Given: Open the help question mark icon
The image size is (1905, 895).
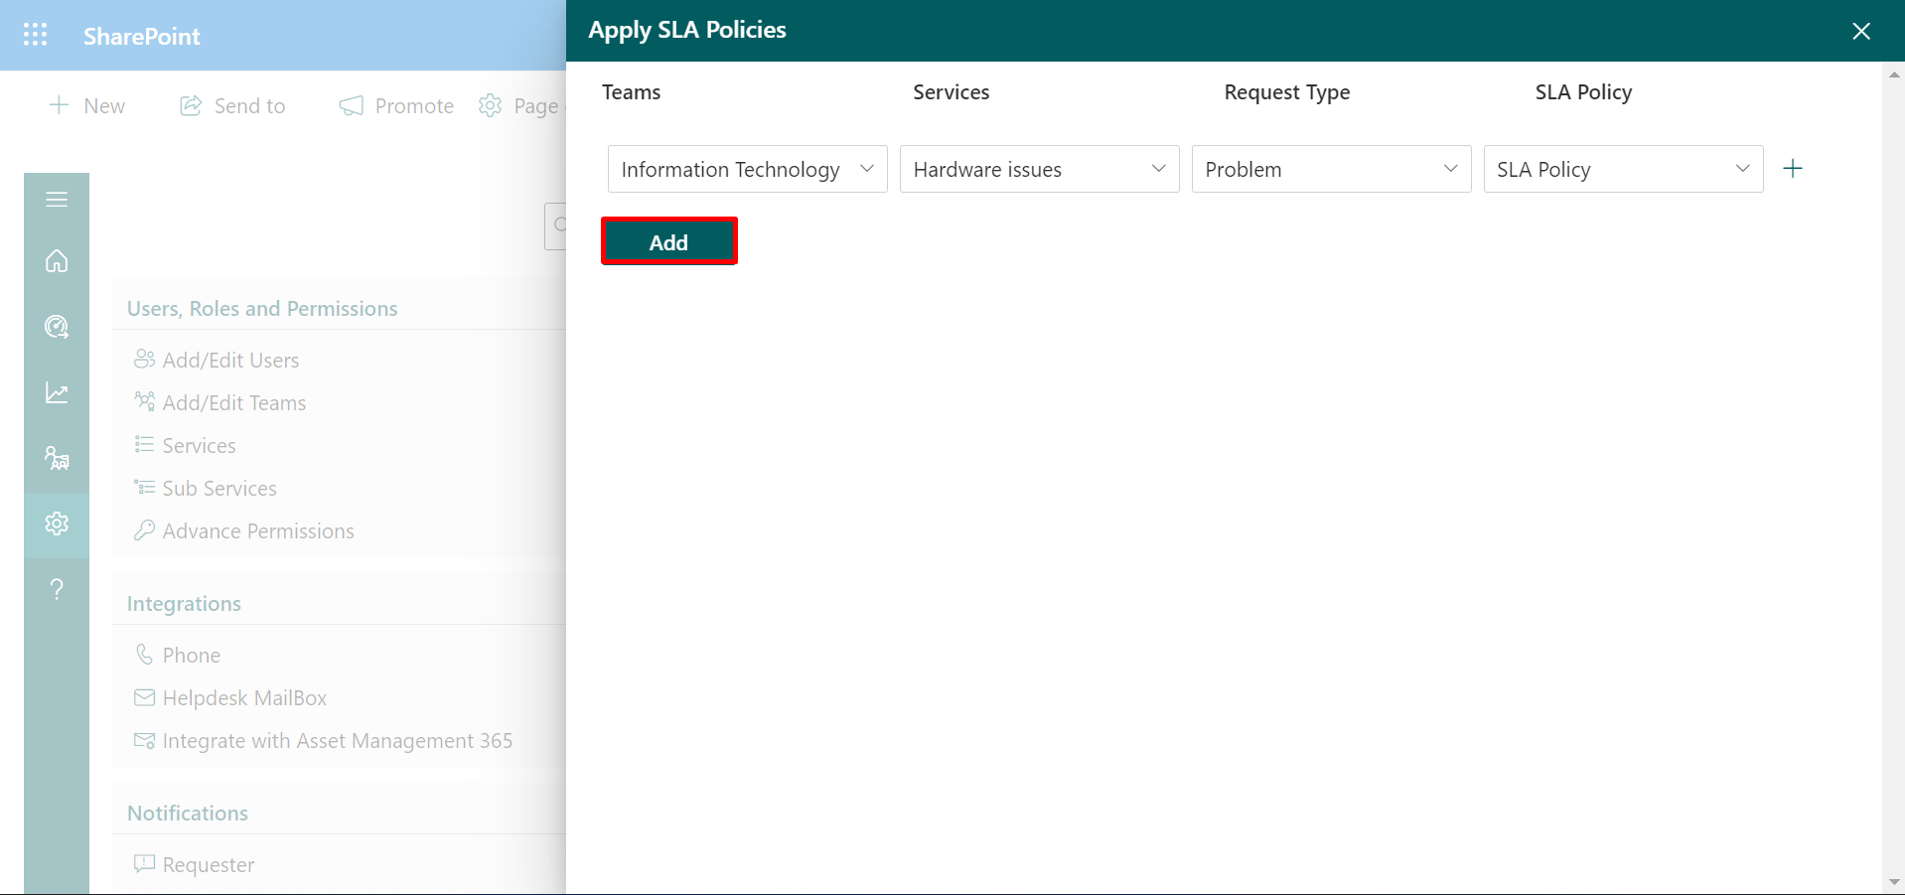Looking at the screenshot, I should 57,589.
